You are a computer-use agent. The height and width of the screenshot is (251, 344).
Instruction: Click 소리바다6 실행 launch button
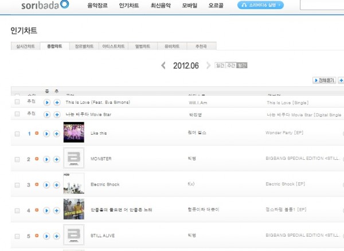pos(260,5)
